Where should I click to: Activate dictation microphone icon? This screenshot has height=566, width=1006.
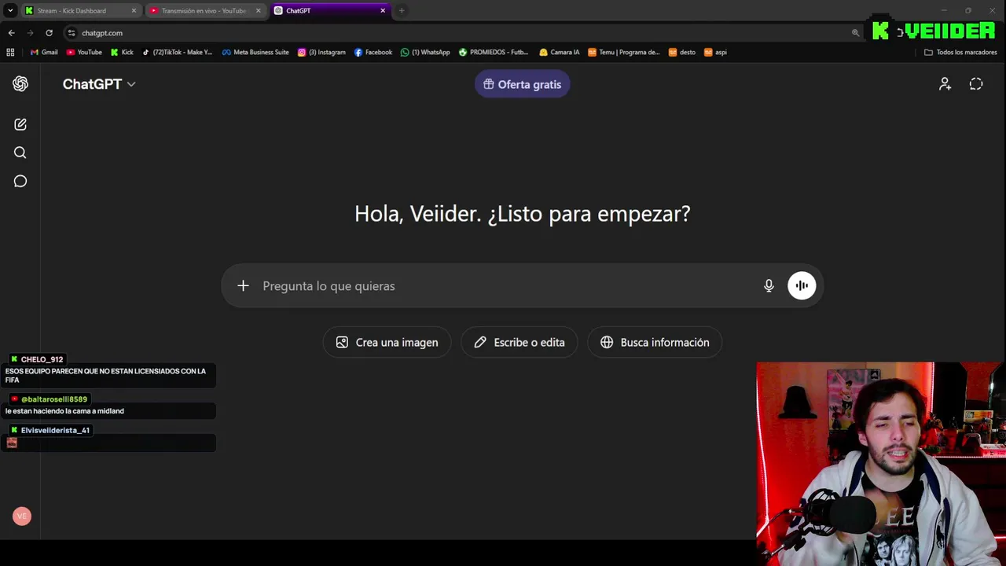click(x=769, y=286)
